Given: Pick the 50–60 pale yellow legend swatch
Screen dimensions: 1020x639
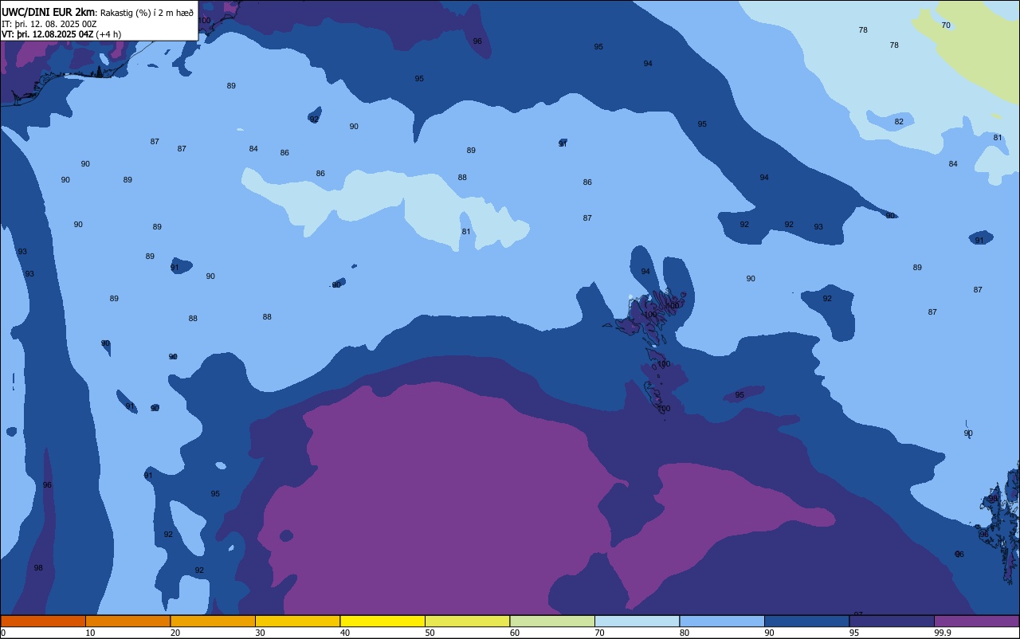Looking at the screenshot, I should tap(467, 621).
